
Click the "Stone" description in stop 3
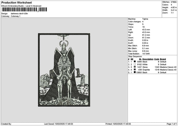(x=145, y=67)
